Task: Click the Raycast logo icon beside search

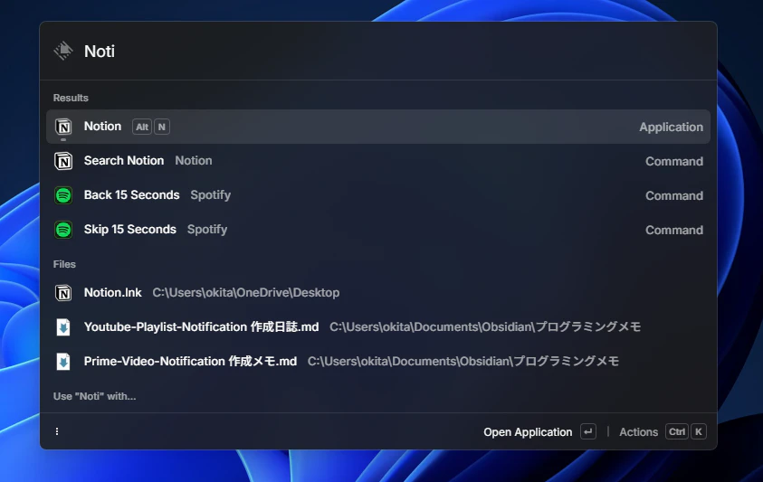Action: pos(63,51)
